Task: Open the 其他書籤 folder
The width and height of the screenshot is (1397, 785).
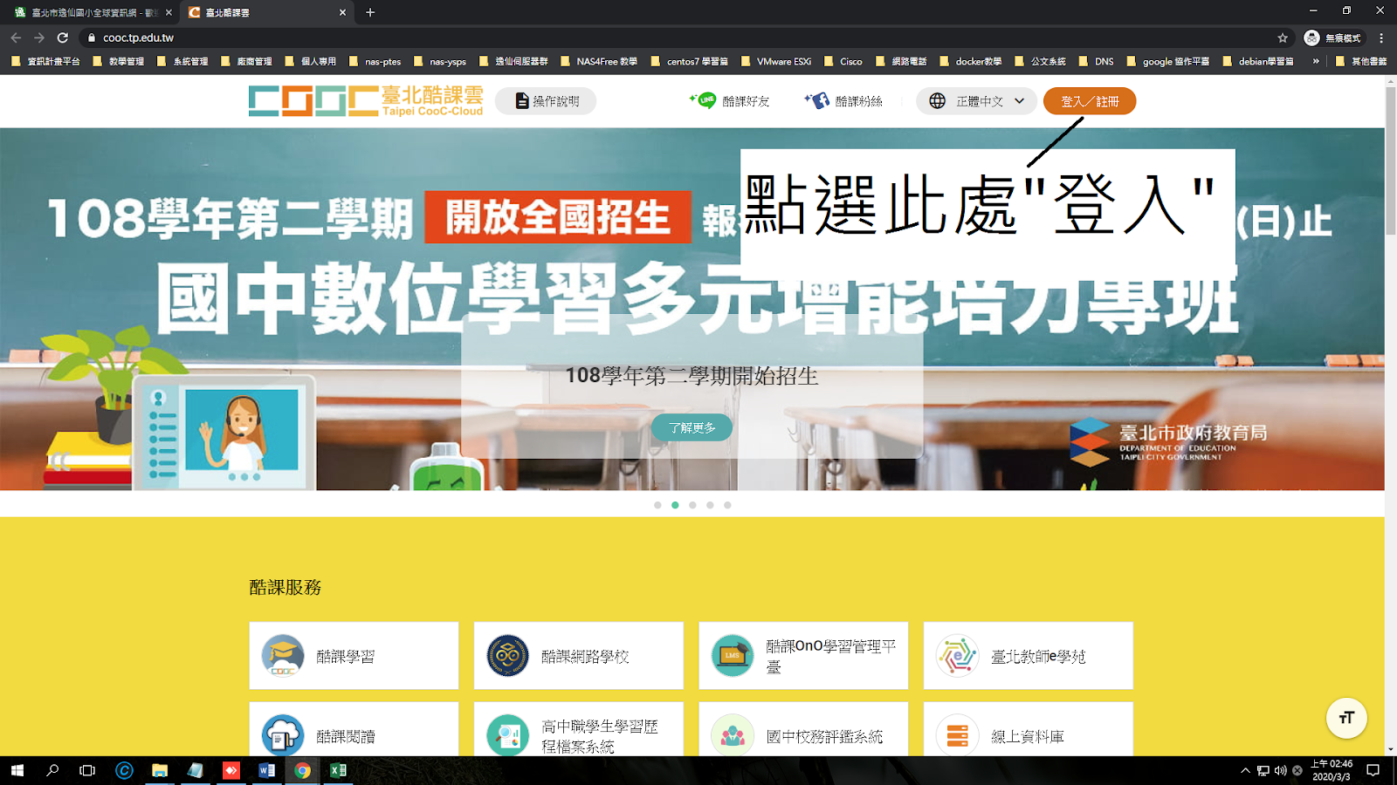Action: pyautogui.click(x=1361, y=61)
